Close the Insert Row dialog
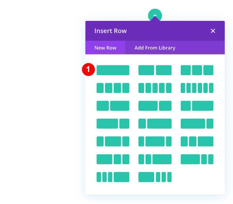 [x=213, y=31]
